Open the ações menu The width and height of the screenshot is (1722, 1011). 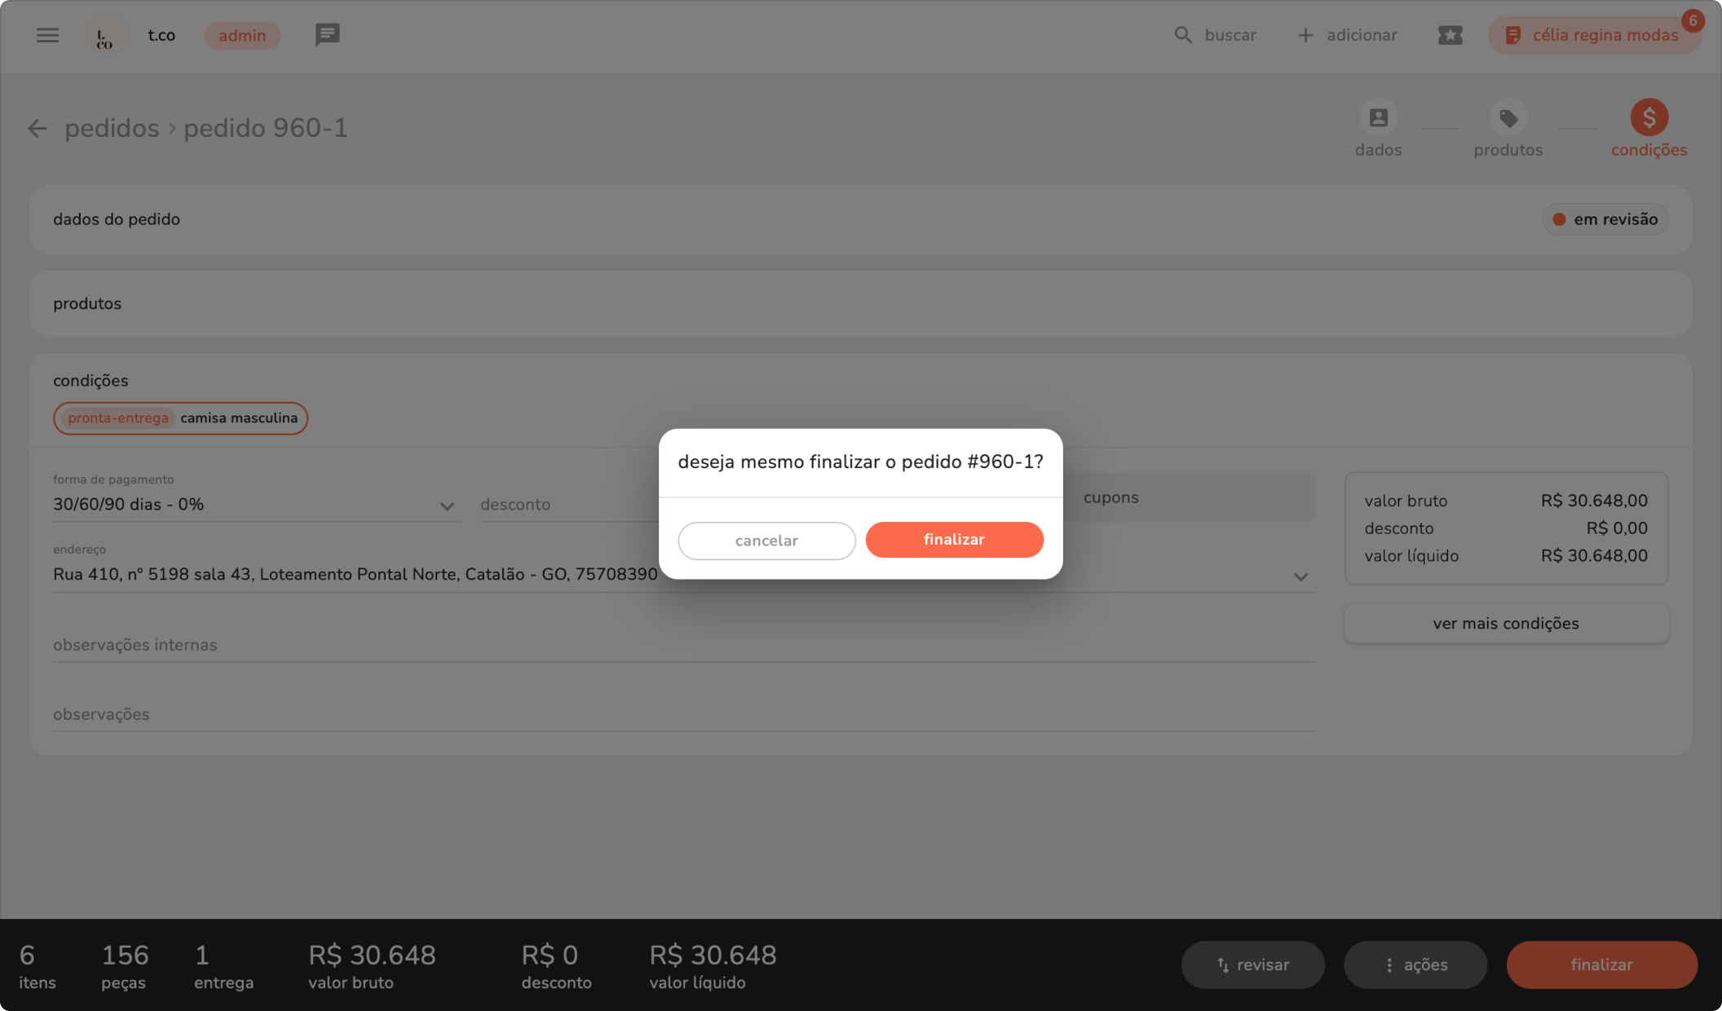point(1415,965)
